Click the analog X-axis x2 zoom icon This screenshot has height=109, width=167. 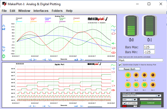[x=76, y=60]
